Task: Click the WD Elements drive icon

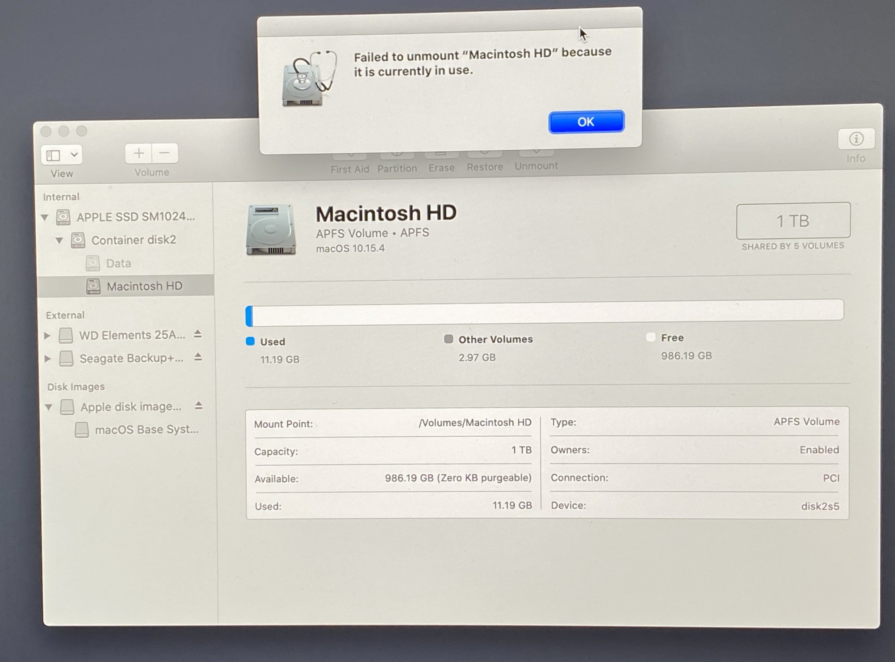Action: (66, 335)
